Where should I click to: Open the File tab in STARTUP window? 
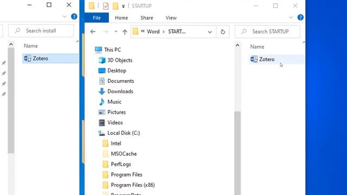tap(97, 18)
